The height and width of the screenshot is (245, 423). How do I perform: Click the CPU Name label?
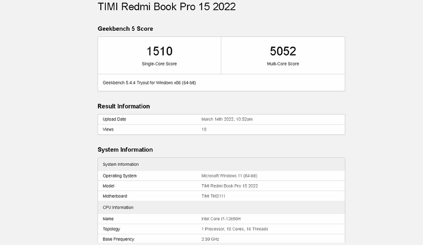(x=108, y=218)
